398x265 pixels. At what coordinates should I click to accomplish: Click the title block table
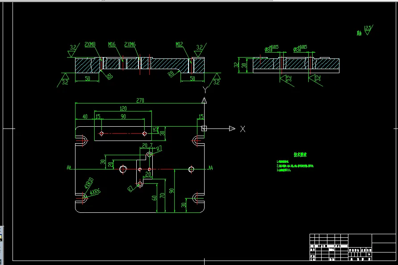tap(352, 247)
